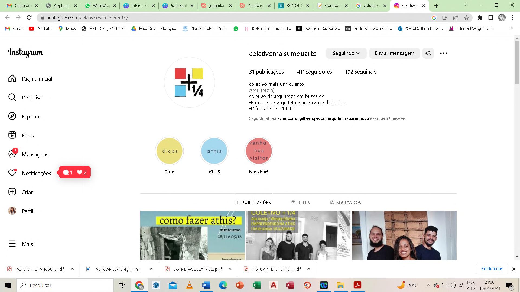Screen dimensions: 520x292
Task: Open A3_MAPA BELA VIS pdf download options
Action: click(x=230, y=269)
